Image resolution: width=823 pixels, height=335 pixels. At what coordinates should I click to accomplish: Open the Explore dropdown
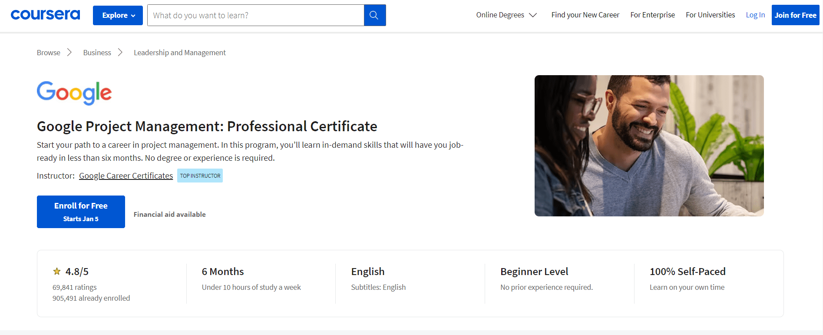tap(118, 15)
